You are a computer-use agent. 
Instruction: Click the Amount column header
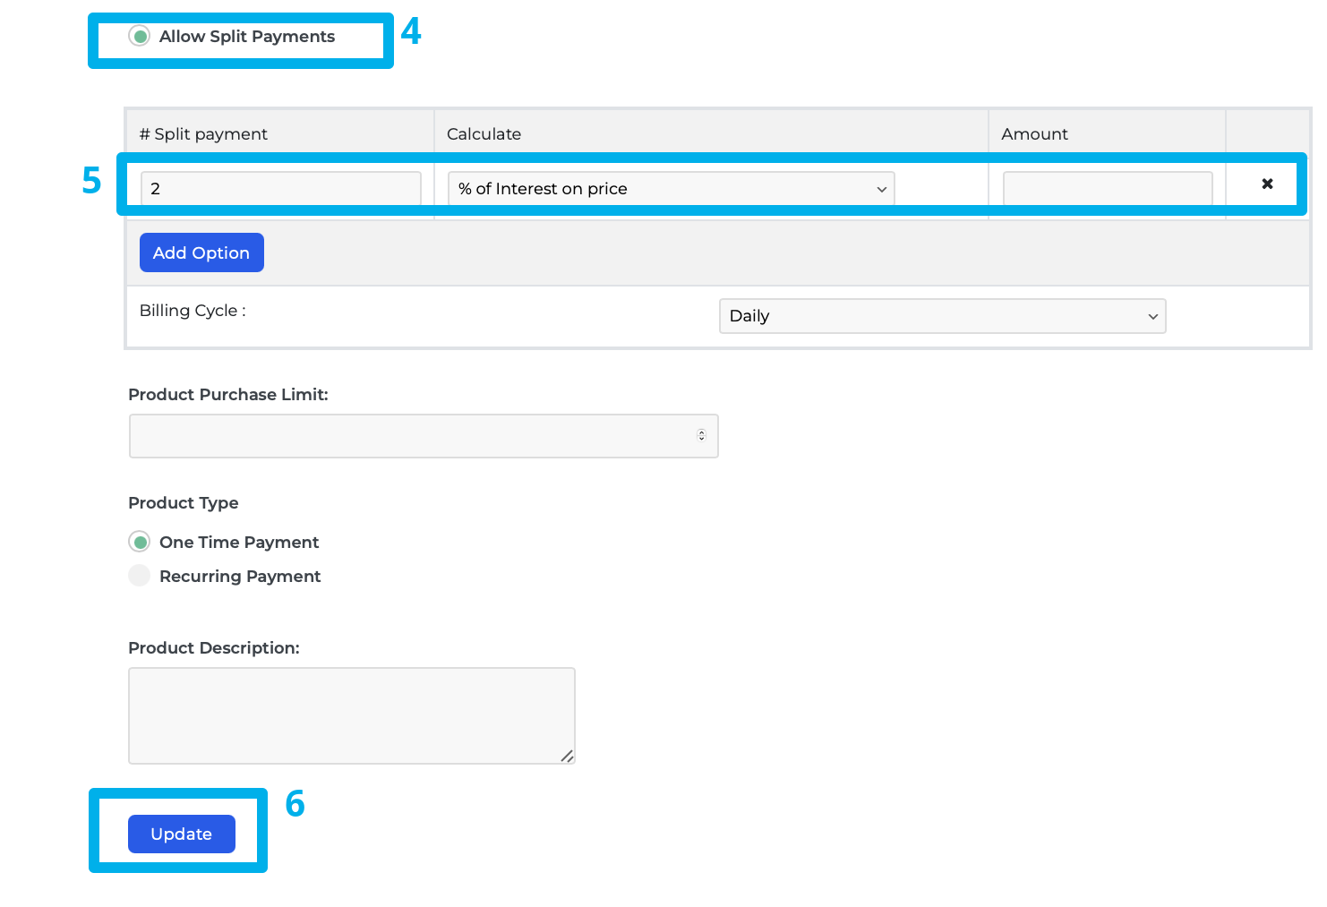coord(1034,133)
